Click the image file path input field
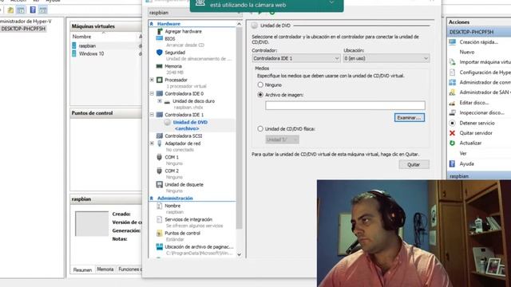 (x=345, y=105)
